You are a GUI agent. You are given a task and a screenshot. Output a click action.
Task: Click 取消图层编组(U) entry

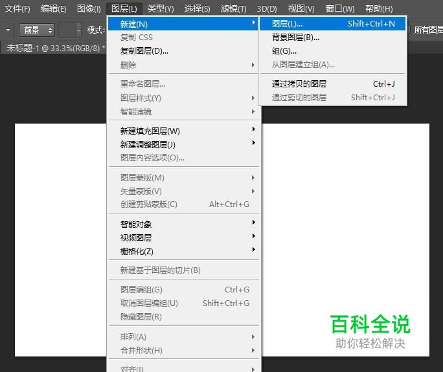pos(184,303)
